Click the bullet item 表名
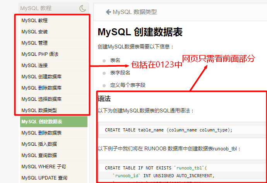Image resolution: width=267 pixels, height=183 pixels. [115, 60]
